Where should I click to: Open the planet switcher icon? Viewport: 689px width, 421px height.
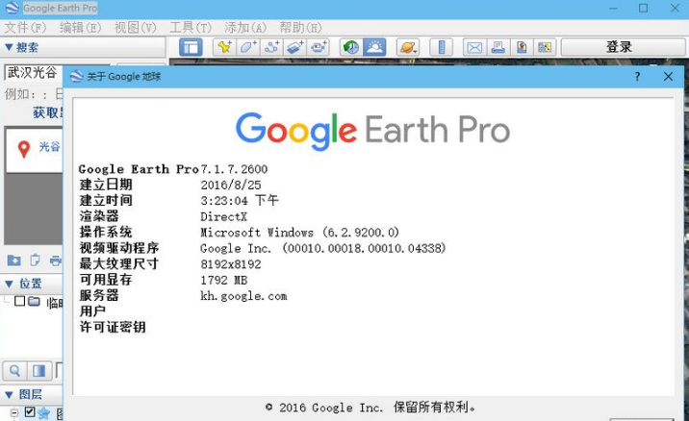(408, 47)
